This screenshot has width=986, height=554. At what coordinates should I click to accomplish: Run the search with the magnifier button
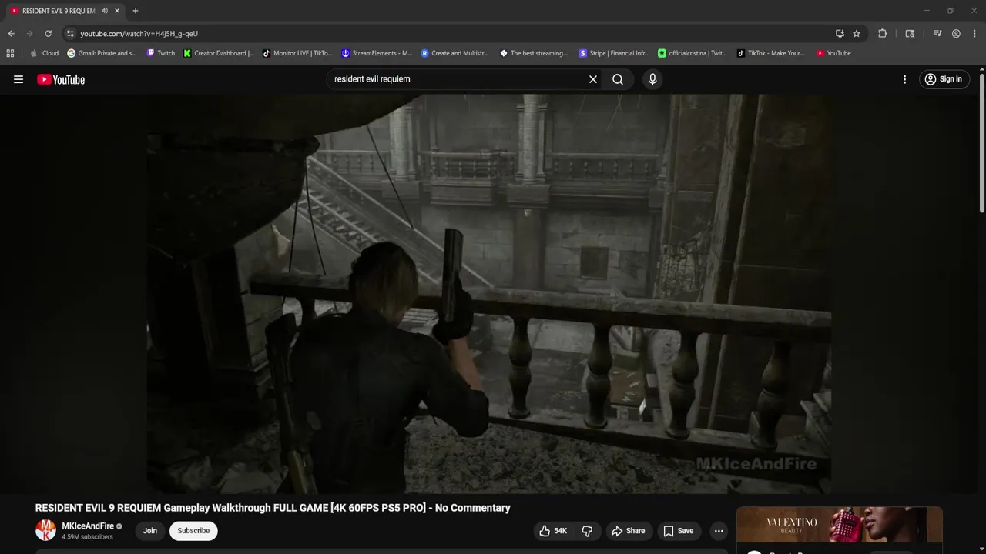tap(618, 79)
